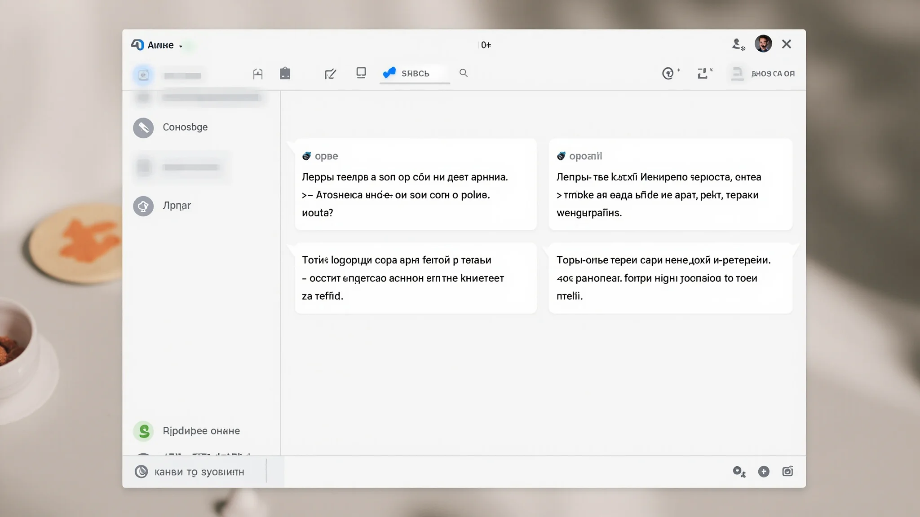Click the green S avatar icon
The image size is (920, 517).
click(x=144, y=431)
